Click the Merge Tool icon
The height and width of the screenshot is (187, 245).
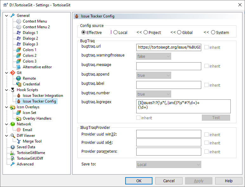[19, 141]
